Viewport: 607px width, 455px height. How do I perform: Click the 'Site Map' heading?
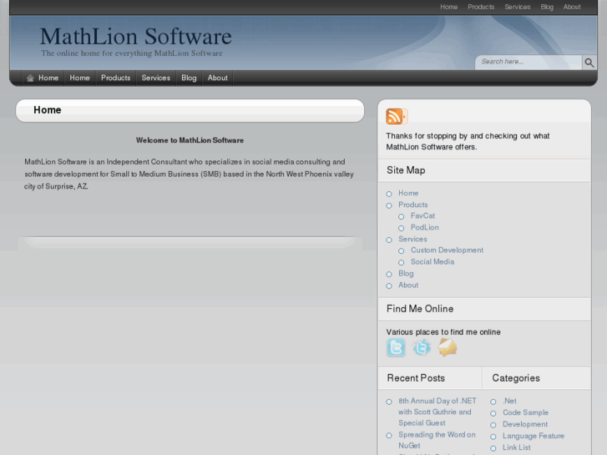(406, 170)
